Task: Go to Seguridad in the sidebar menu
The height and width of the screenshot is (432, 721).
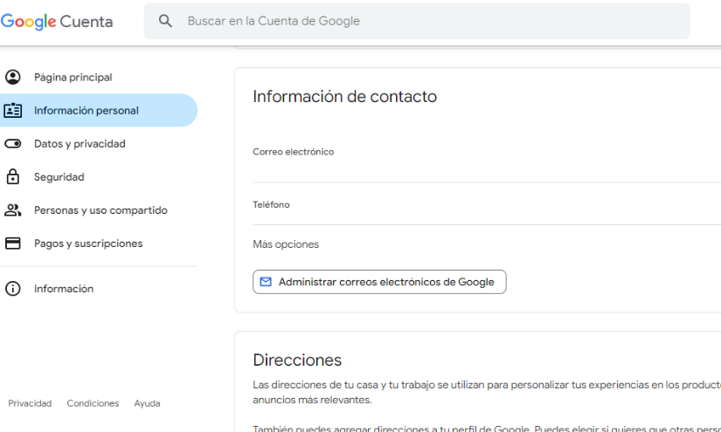Action: pyautogui.click(x=59, y=177)
